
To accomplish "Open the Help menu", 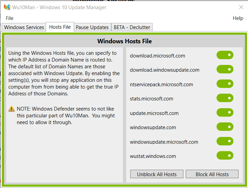I will pyautogui.click(x=238, y=18).
